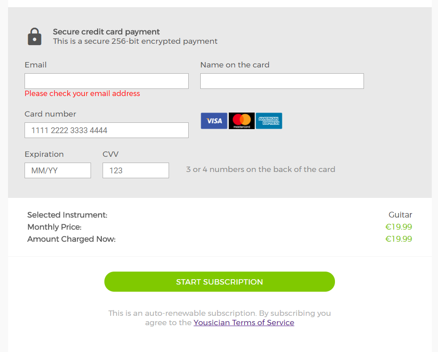Click the red email error message
This screenshot has width=438, height=352.
[x=83, y=93]
